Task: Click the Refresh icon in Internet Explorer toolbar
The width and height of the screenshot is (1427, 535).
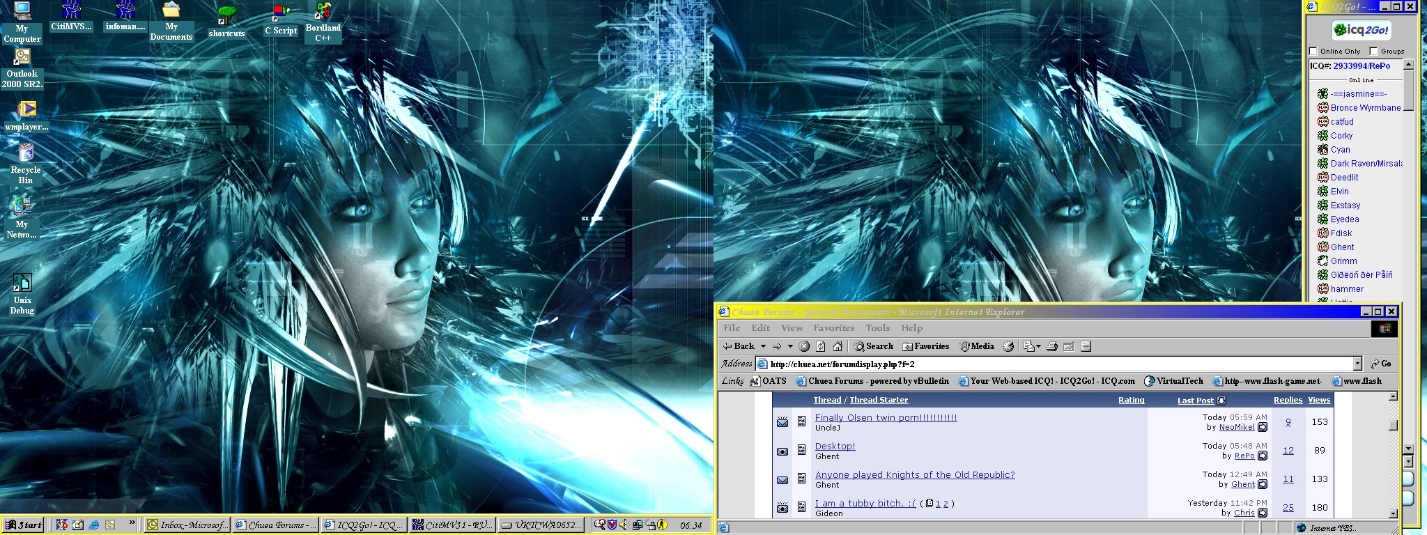Action: click(821, 346)
